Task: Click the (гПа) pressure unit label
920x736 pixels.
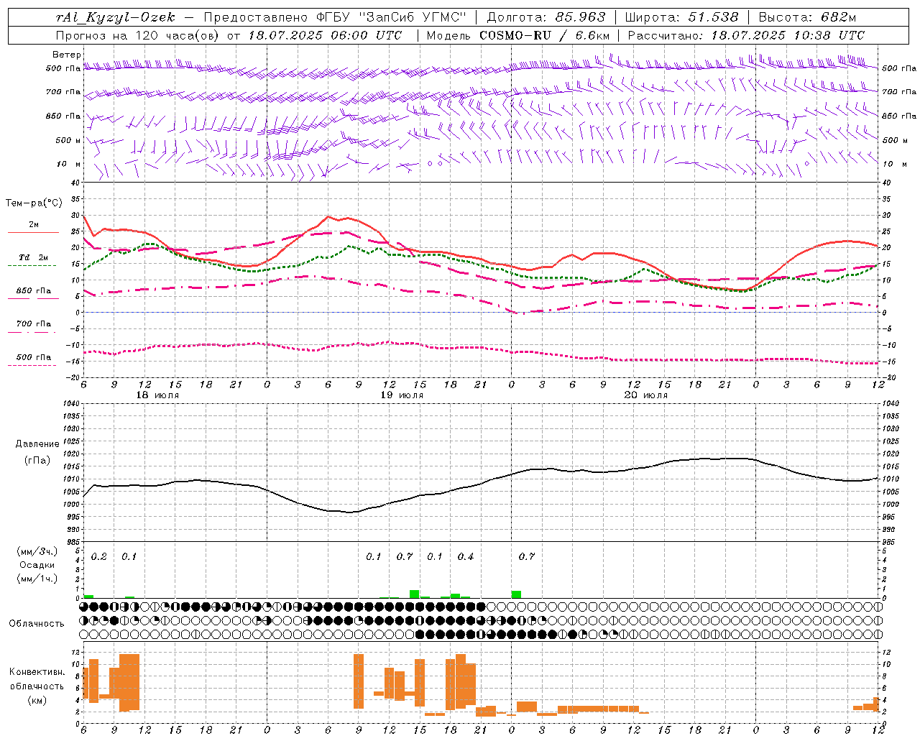Action: (37, 461)
